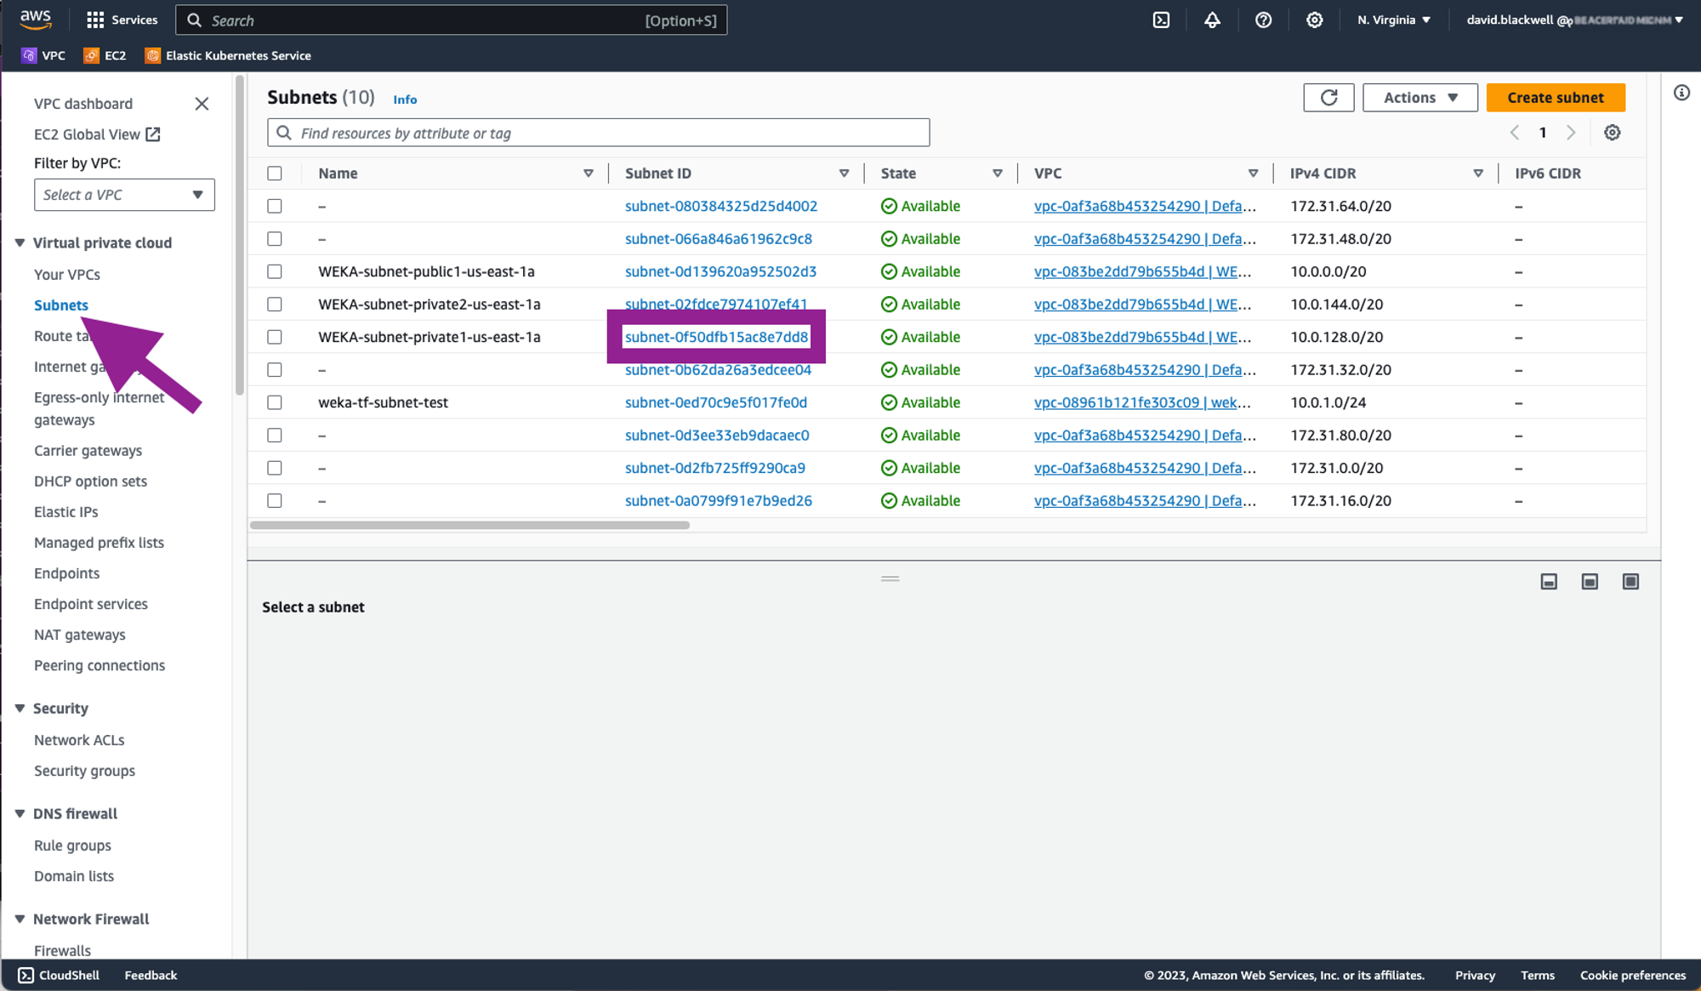The width and height of the screenshot is (1701, 991).
Task: Open the CloudShell terminal icon in top bar
Action: coord(1161,20)
